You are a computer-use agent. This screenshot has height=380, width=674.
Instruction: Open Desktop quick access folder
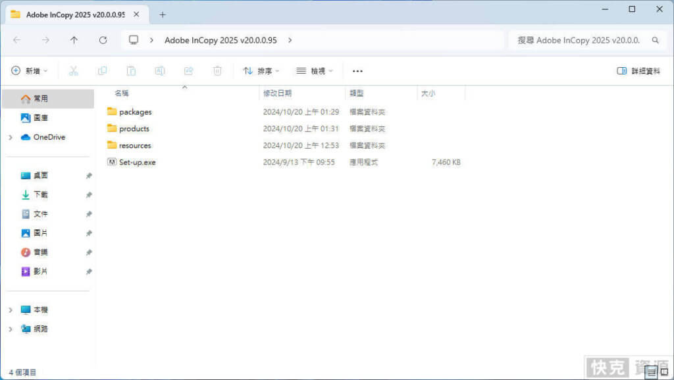click(34, 175)
